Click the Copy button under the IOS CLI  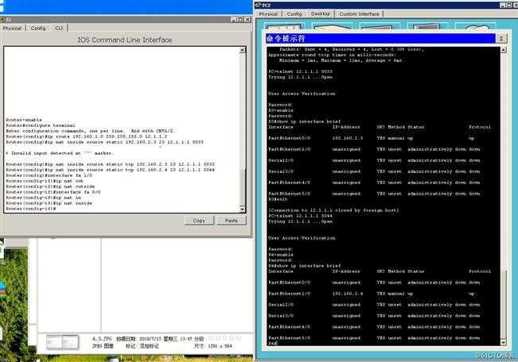click(199, 221)
